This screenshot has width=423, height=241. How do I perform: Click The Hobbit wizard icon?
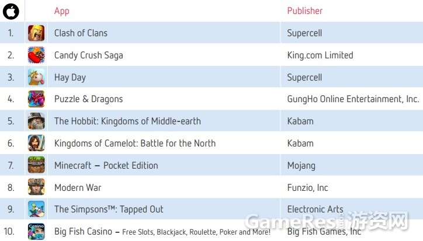[36, 121]
